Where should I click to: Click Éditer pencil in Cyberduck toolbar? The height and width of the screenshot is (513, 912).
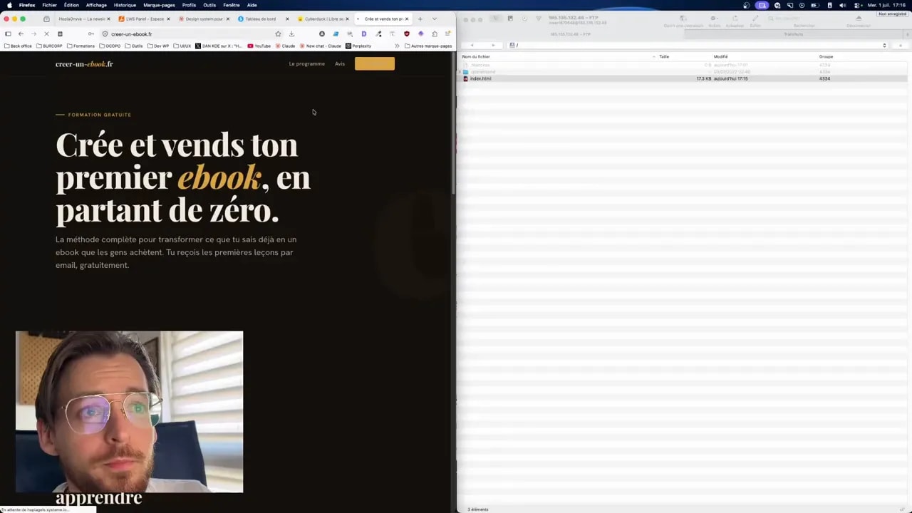(x=755, y=20)
